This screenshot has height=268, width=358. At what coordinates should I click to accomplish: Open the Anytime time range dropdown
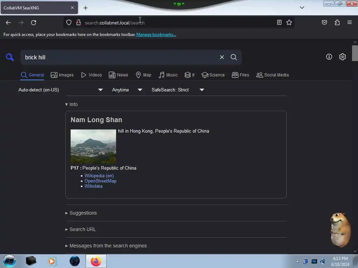(127, 90)
